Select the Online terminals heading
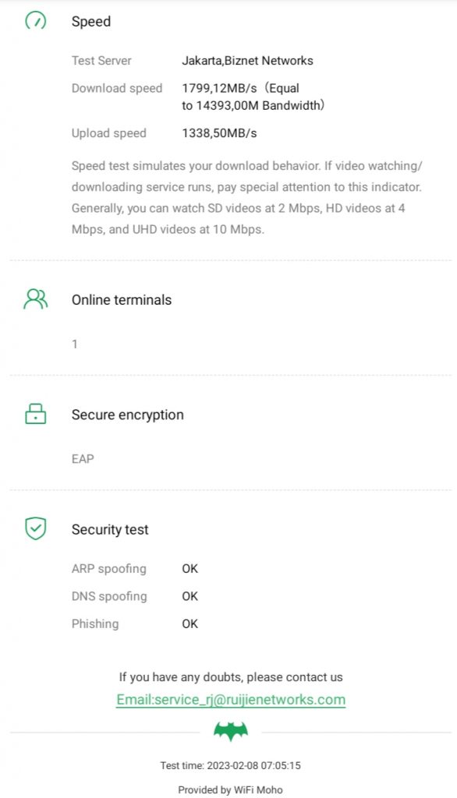 pos(122,300)
